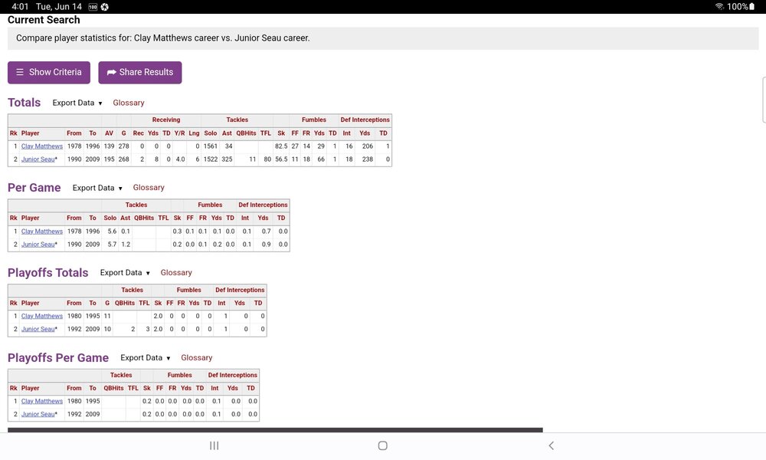This screenshot has width=766, height=460.
Task: Click the Share Results button
Action: [x=139, y=72]
